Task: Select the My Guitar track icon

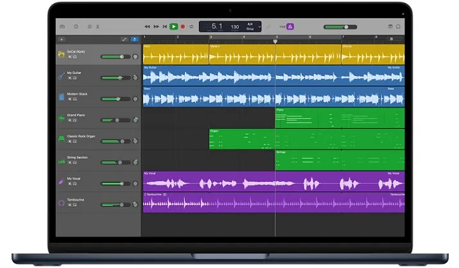Action: pyautogui.click(x=61, y=76)
